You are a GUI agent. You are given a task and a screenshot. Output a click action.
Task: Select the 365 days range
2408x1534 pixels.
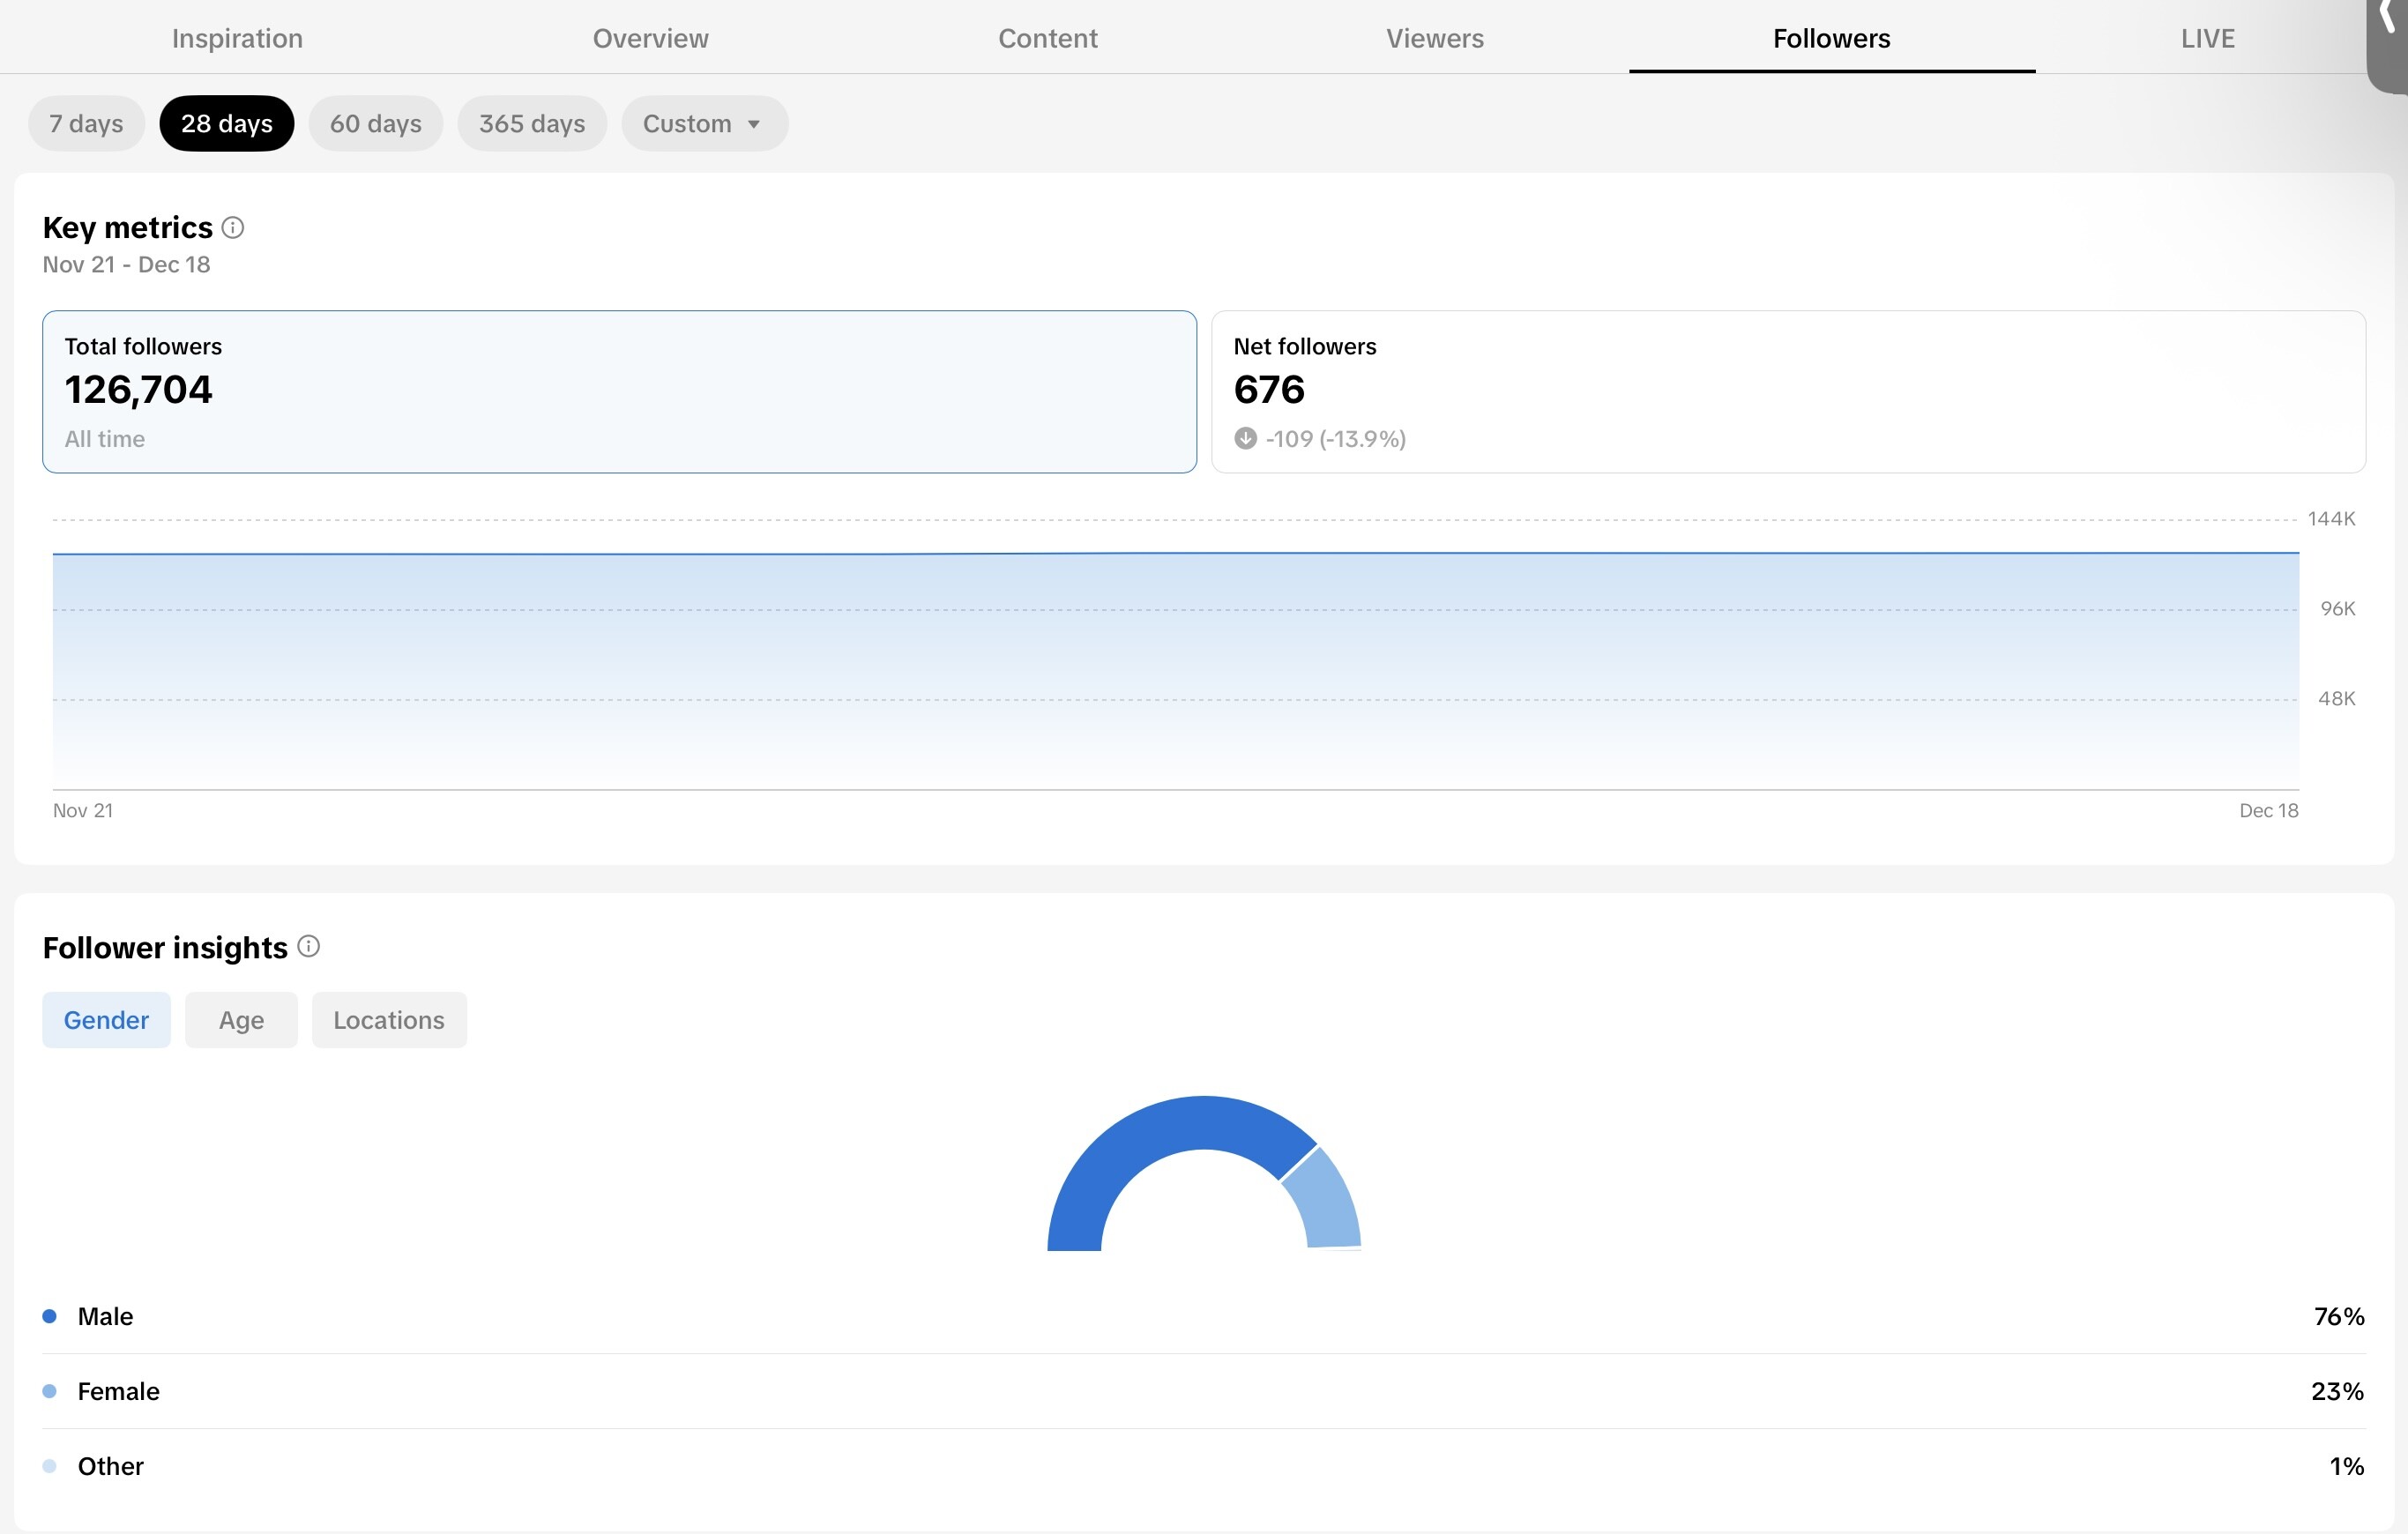532,124
